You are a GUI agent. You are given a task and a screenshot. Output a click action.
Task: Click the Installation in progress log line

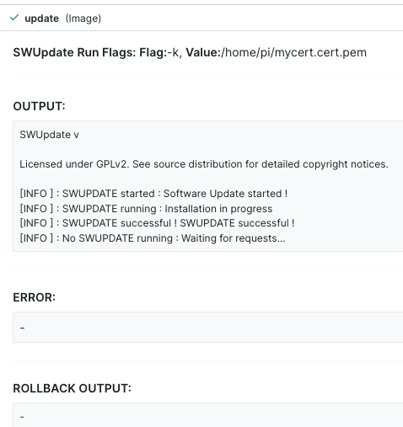(x=146, y=209)
